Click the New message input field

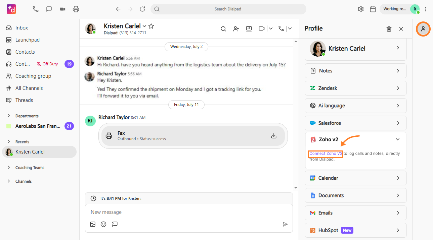189,212
